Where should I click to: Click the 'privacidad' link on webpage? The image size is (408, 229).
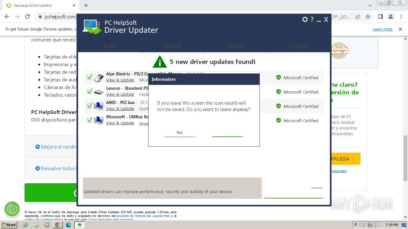pos(339,171)
